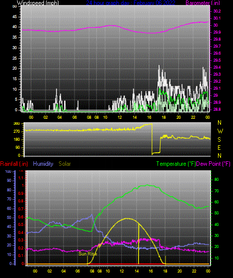Click the 'S' compass label
Viewport: 233px width, 278px height.
pos(219,140)
